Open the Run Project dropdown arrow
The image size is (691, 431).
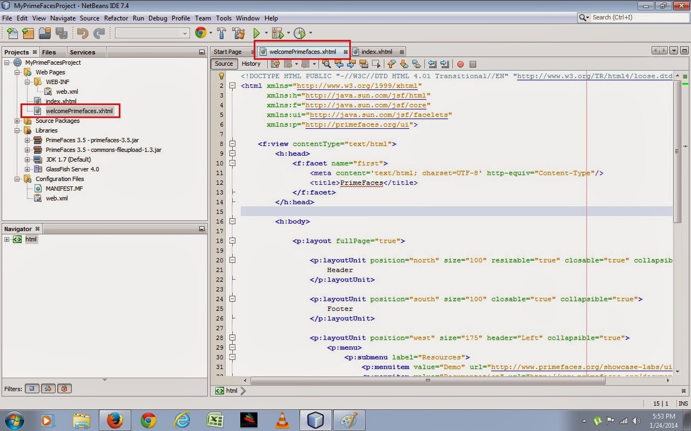(266, 33)
